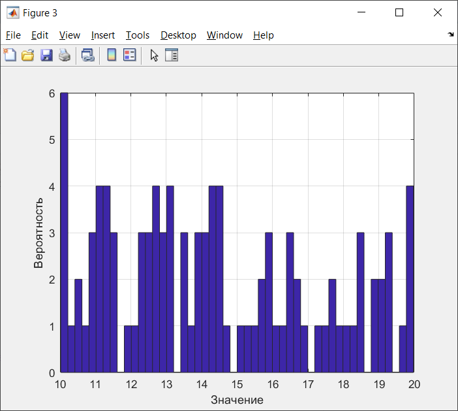Image resolution: width=458 pixels, height=411 pixels.
Task: Maximize the Figure 3 window
Action: coord(399,12)
